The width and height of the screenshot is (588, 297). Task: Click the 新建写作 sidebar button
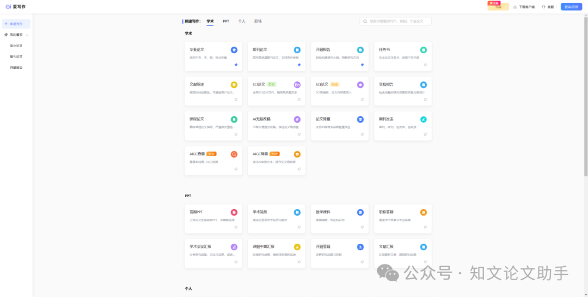16,24
